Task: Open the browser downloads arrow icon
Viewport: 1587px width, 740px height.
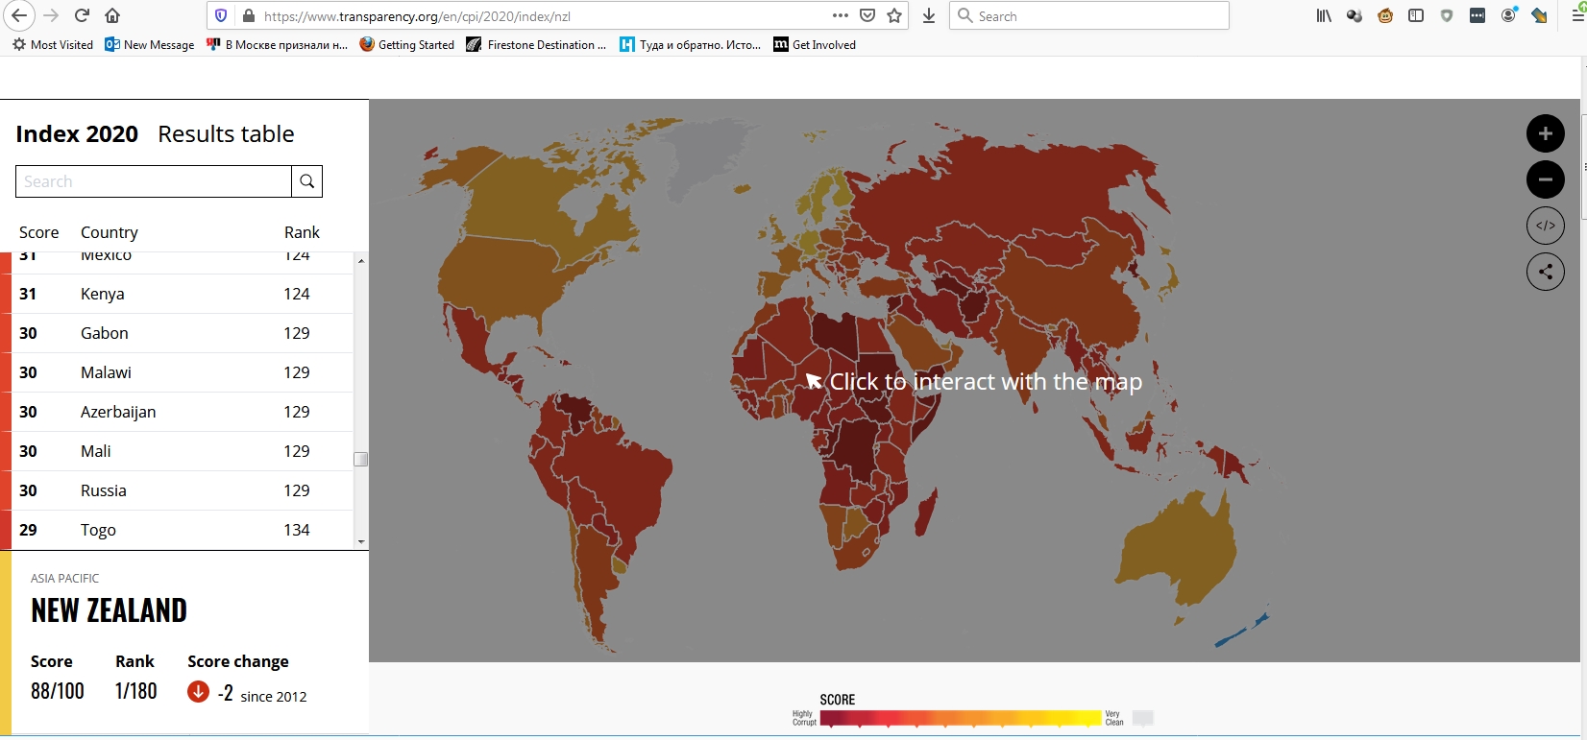Action: click(928, 15)
